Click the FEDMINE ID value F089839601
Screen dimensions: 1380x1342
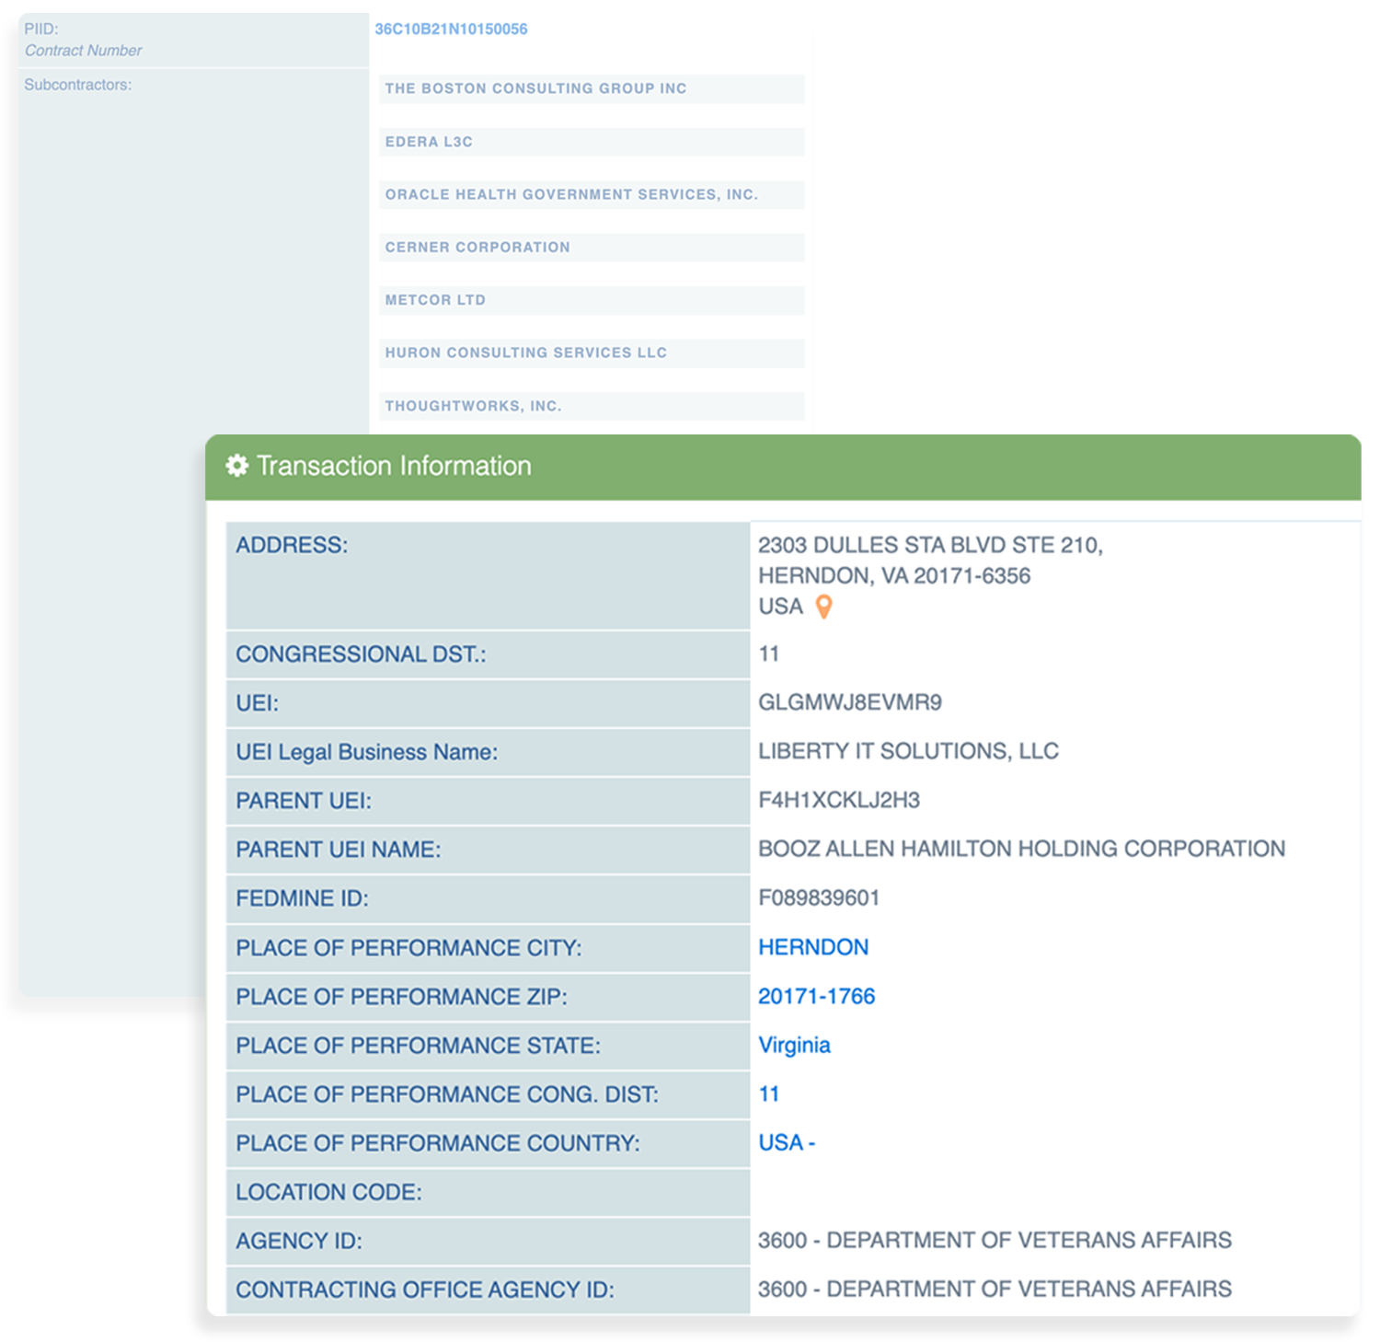pyautogui.click(x=819, y=897)
